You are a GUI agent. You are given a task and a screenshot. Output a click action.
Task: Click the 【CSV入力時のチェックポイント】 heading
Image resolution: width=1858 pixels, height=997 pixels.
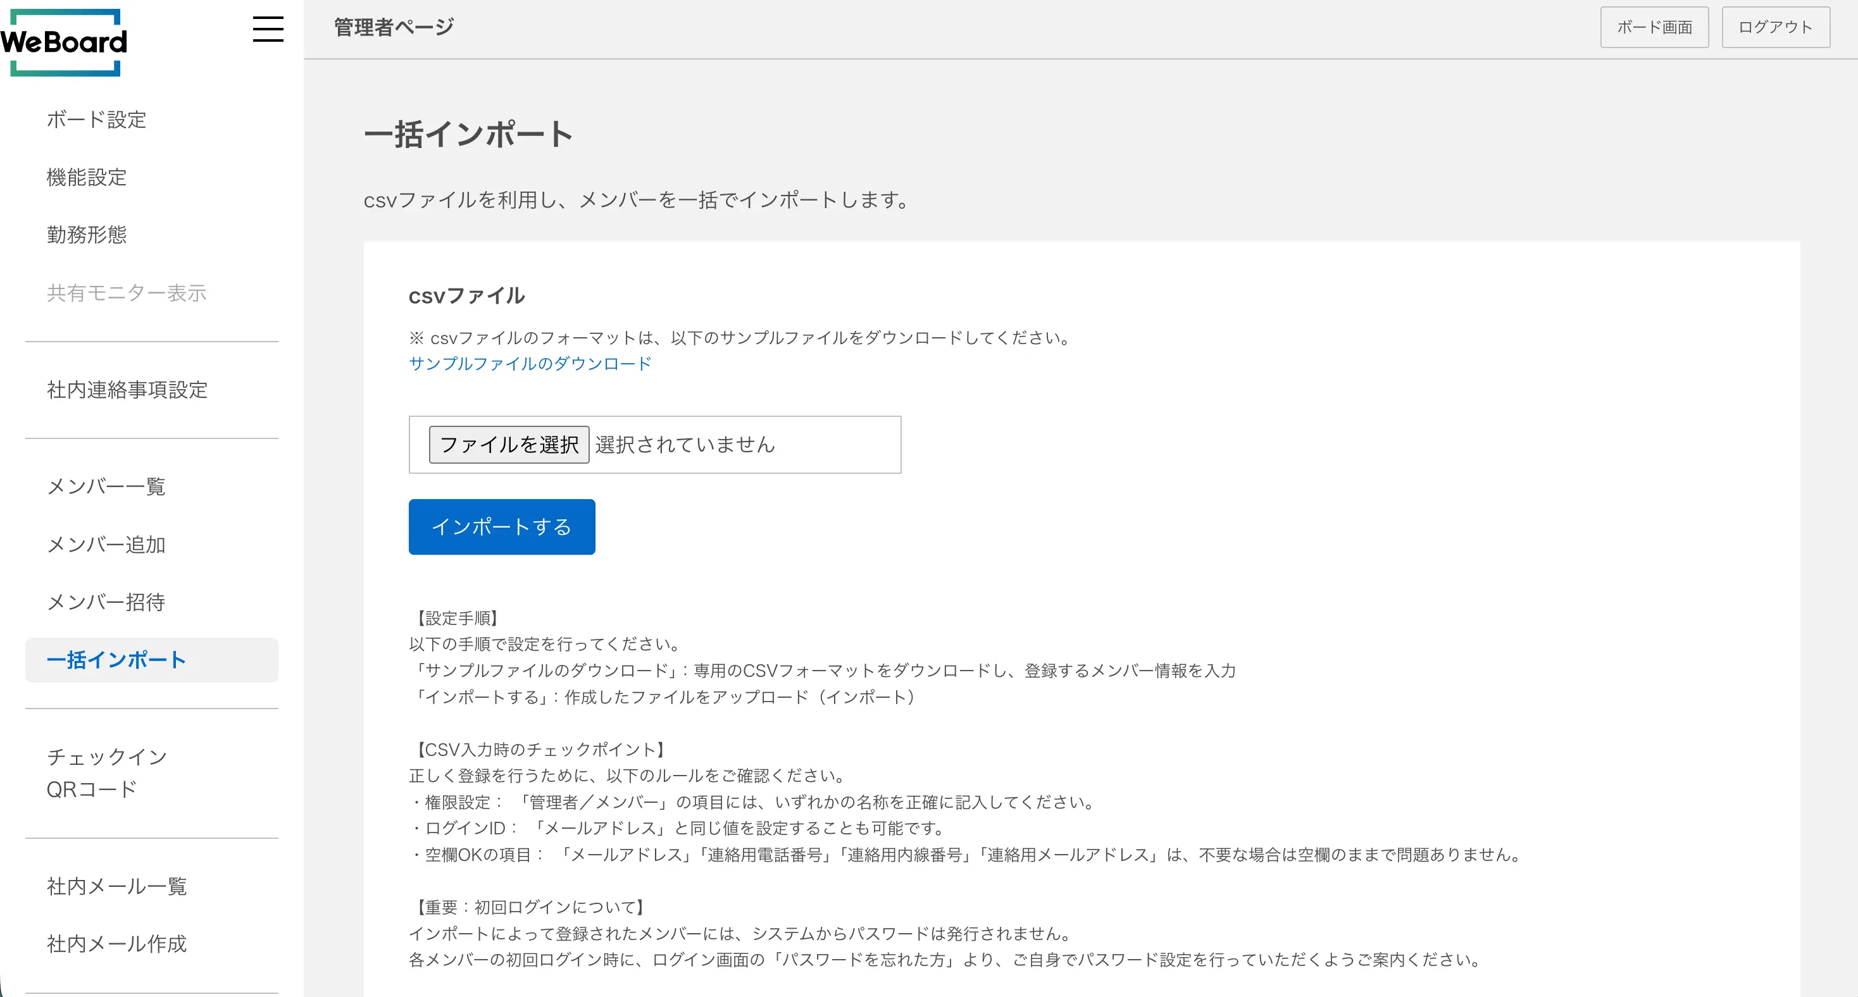(x=540, y=750)
